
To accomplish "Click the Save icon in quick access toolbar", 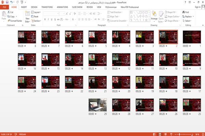I will pos(7,2).
